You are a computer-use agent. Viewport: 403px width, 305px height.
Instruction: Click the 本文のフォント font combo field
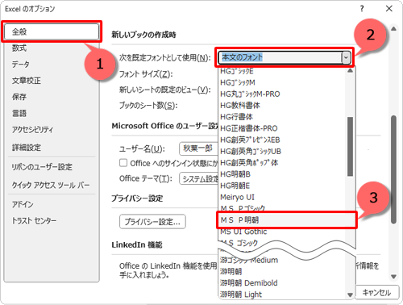[280, 57]
